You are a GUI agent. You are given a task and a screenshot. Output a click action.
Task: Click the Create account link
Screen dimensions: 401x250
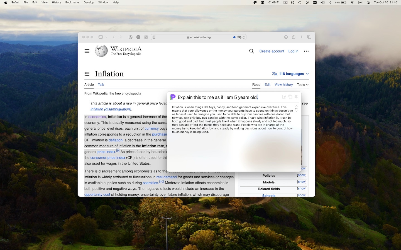tap(272, 51)
